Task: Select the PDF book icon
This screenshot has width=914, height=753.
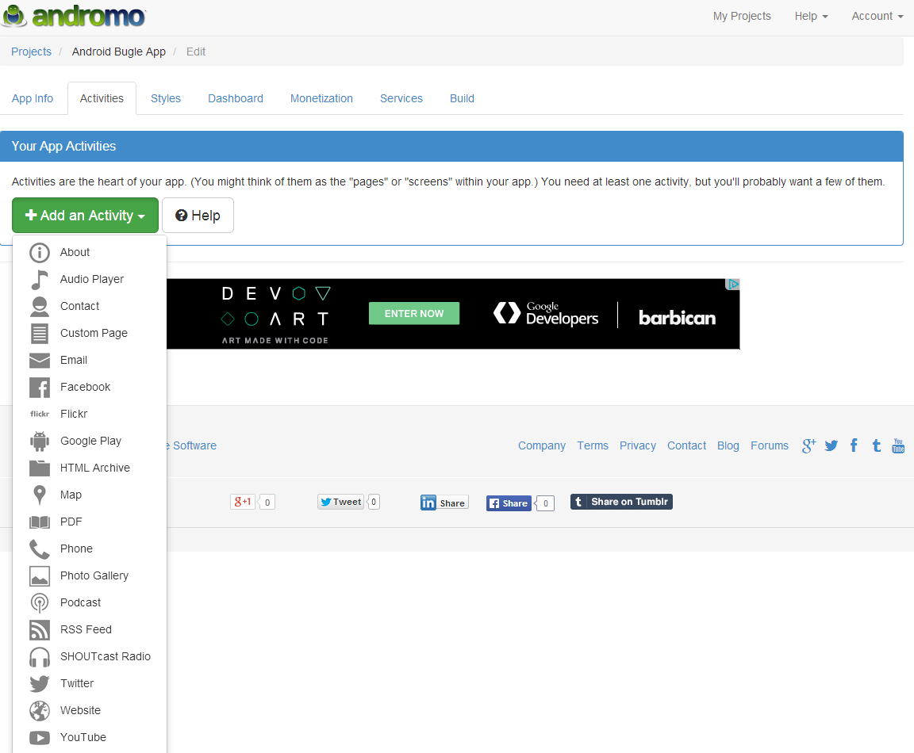Action: pos(40,522)
